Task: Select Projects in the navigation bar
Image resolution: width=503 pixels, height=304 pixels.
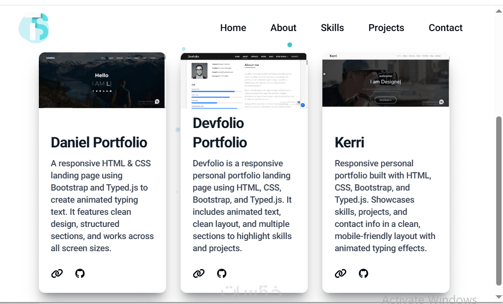Action: point(386,28)
